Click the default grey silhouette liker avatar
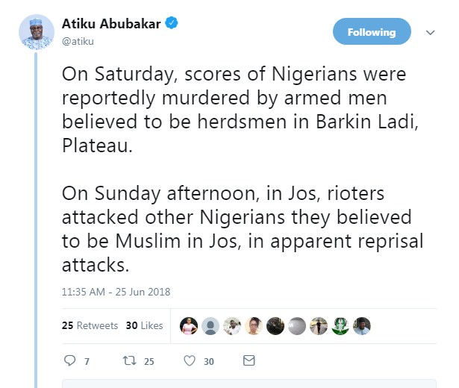 (x=210, y=326)
